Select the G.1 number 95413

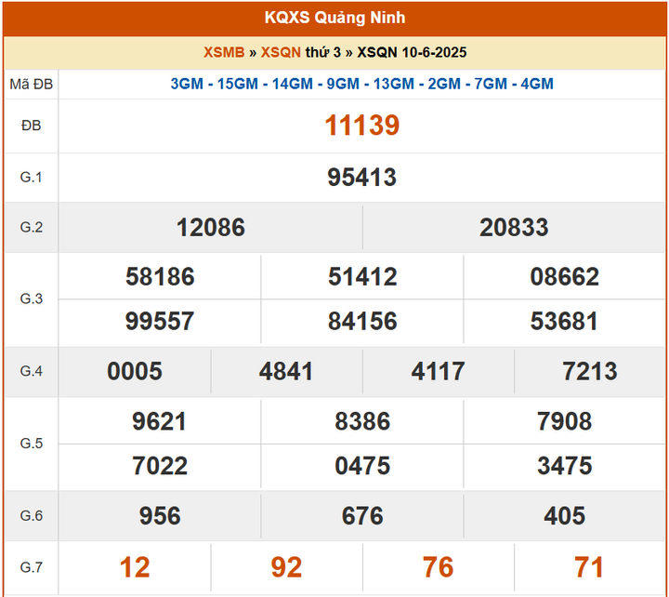pos(361,178)
